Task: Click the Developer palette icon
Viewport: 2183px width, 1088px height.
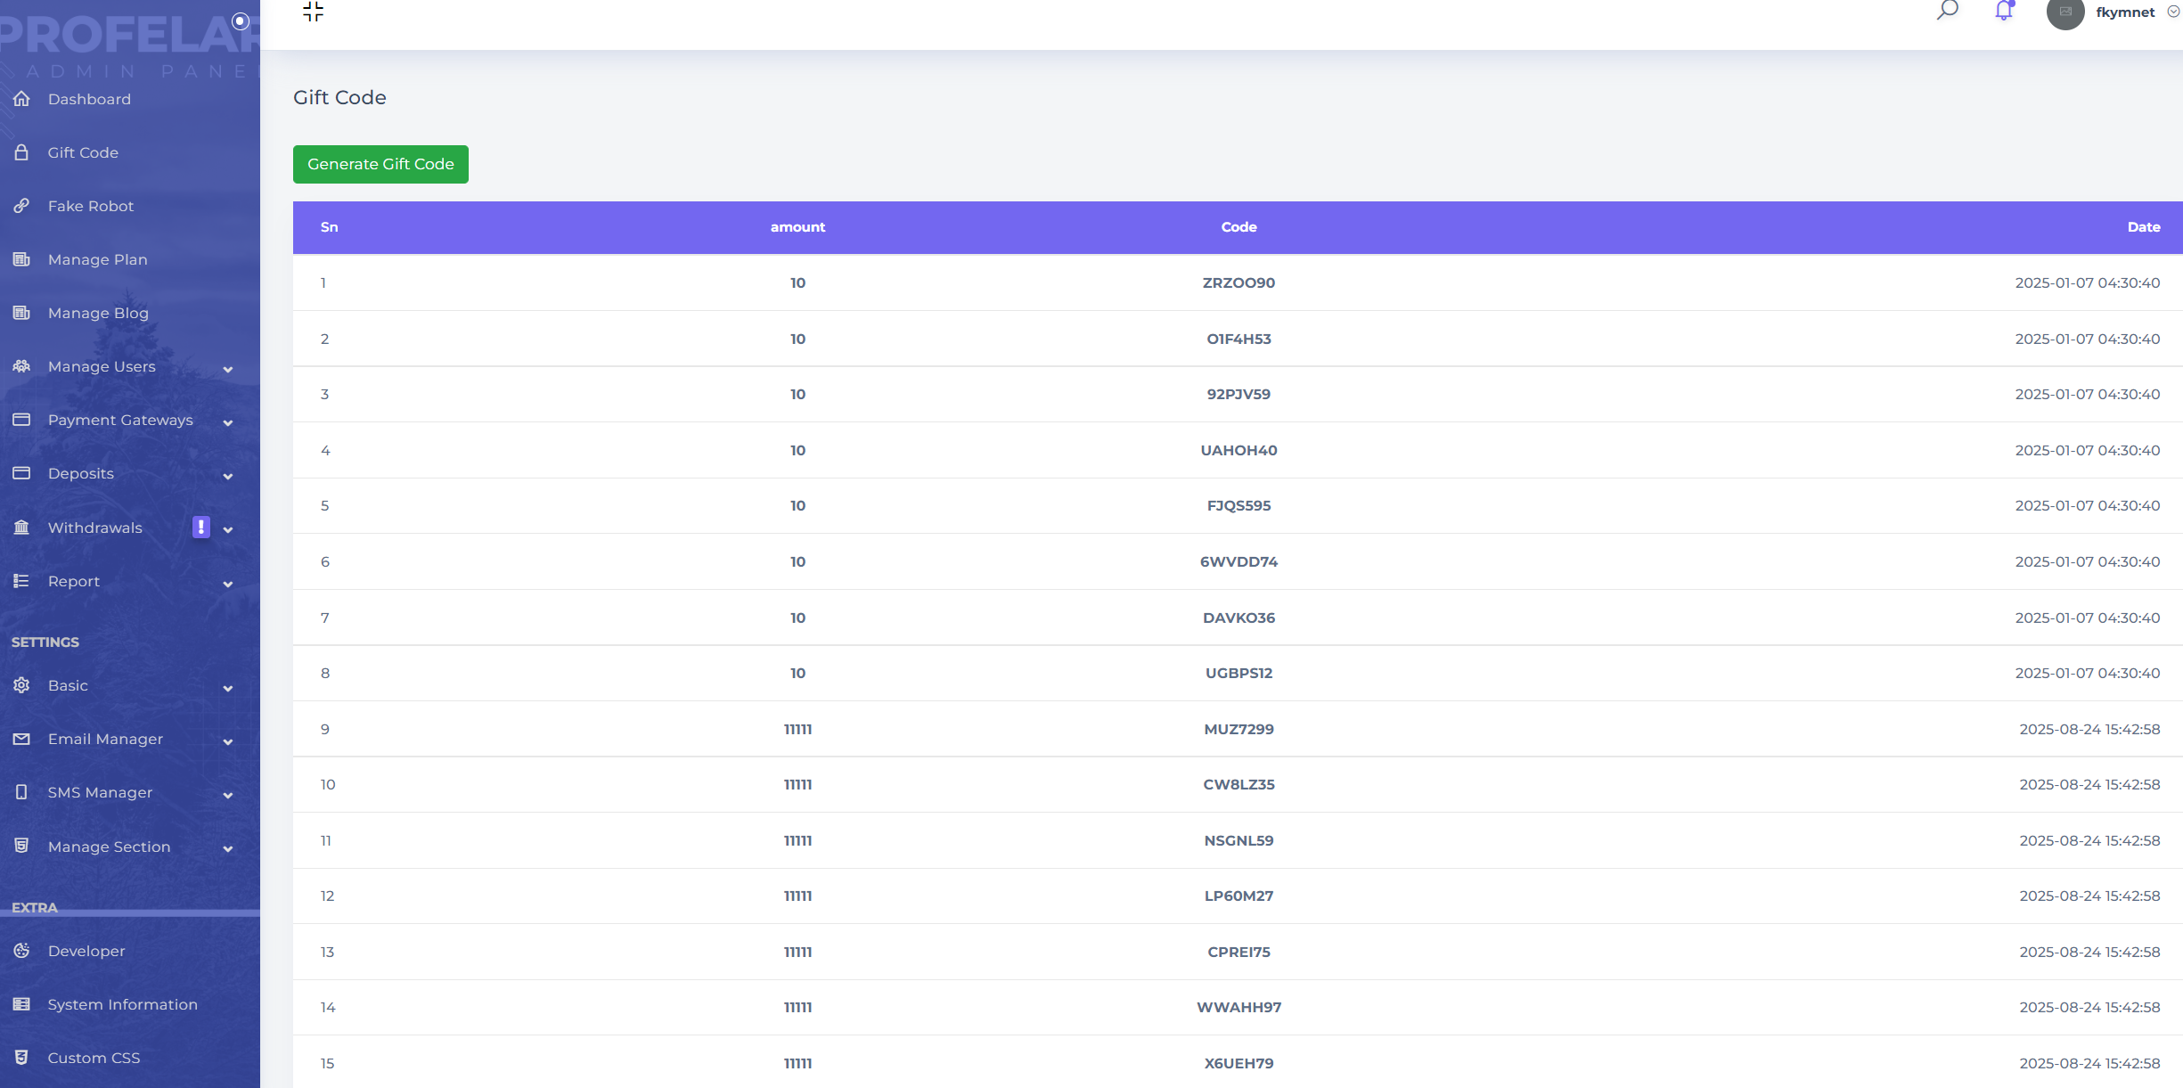Action: (x=21, y=951)
